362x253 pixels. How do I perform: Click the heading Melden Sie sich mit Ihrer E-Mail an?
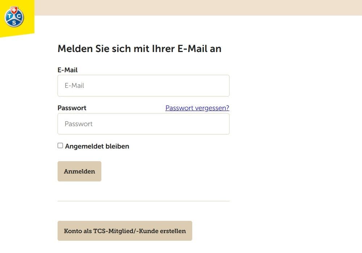pos(139,49)
